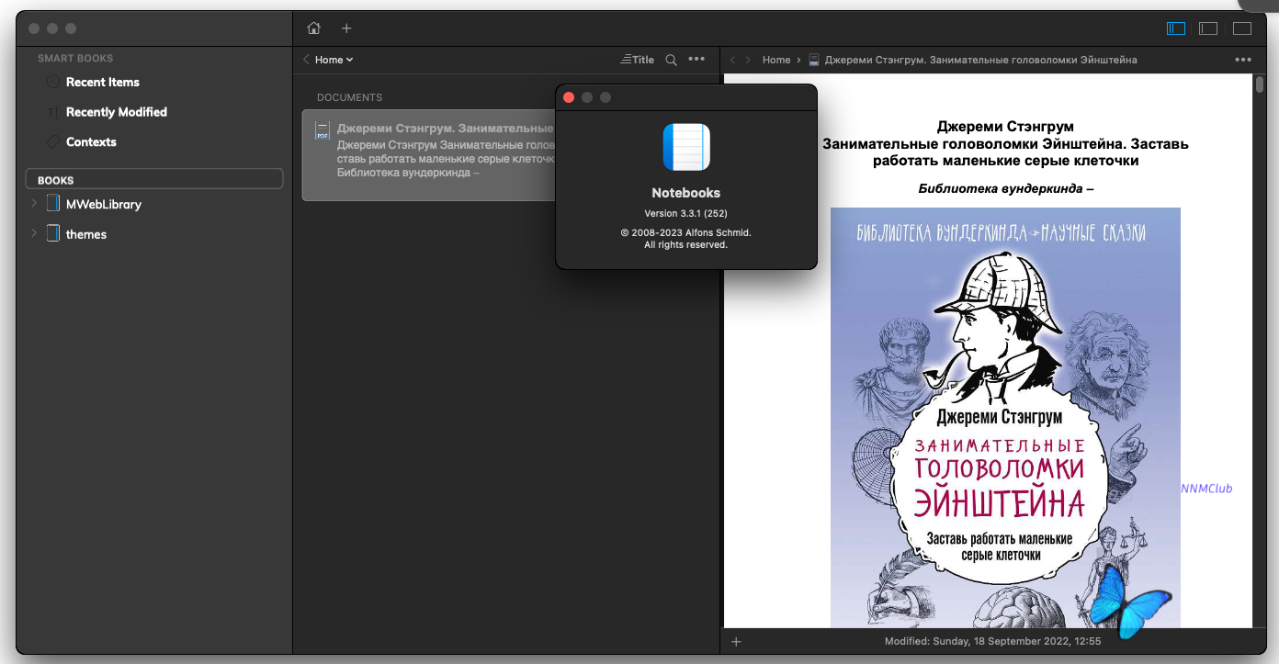This screenshot has width=1279, height=664.
Task: Click the document's vertical scrollbar
Action: click(x=1259, y=85)
